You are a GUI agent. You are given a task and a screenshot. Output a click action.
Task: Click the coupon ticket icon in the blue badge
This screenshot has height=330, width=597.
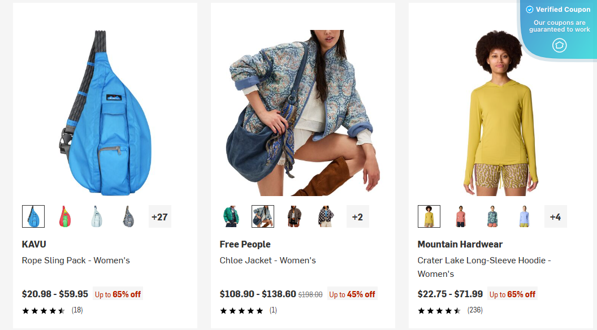[x=559, y=45]
